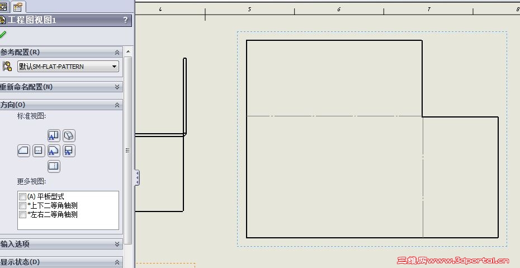This screenshot has height=268, width=520.
Task: Select the isometric standard view icon
Action: point(69,135)
